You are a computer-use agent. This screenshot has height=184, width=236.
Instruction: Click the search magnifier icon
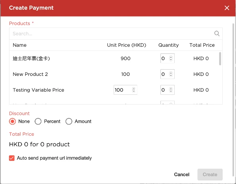tap(217, 33)
